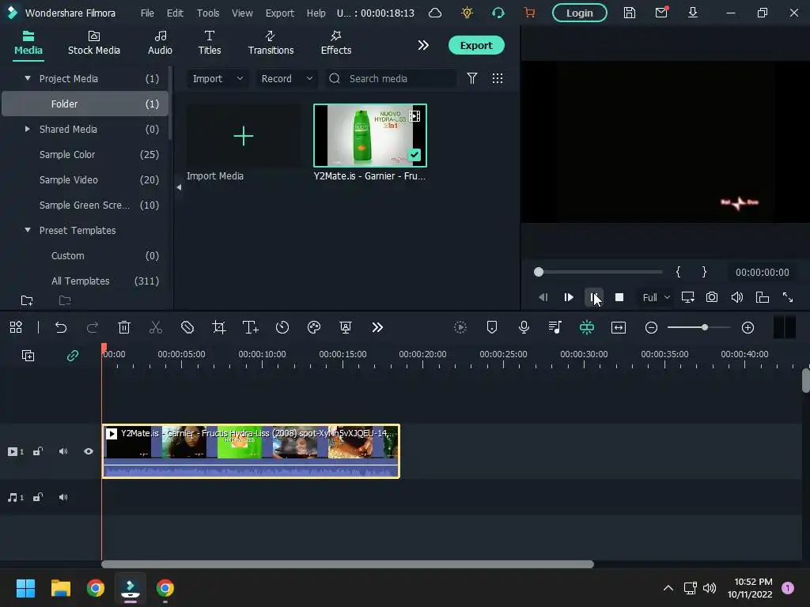Open the File menu
Screen dimensions: 810x607
point(147,13)
